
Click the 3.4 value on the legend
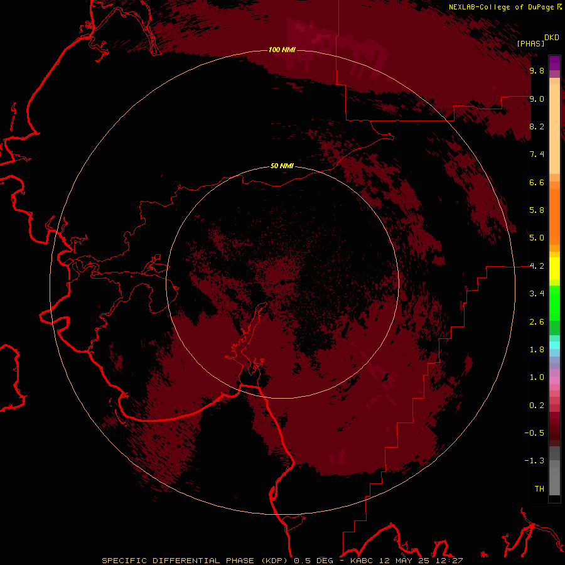coord(537,294)
